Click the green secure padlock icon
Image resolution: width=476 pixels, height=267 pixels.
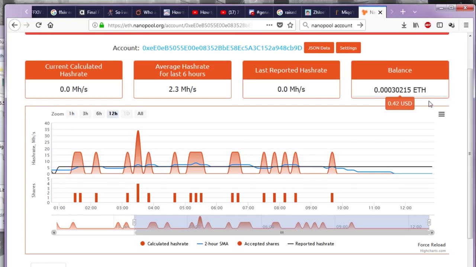pyautogui.click(x=102, y=25)
